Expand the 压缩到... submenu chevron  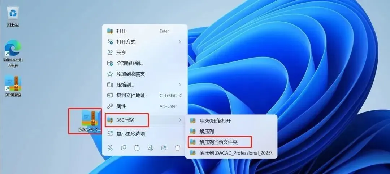[x=180, y=84]
